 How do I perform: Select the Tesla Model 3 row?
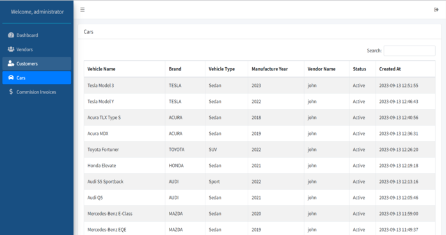tap(259, 85)
